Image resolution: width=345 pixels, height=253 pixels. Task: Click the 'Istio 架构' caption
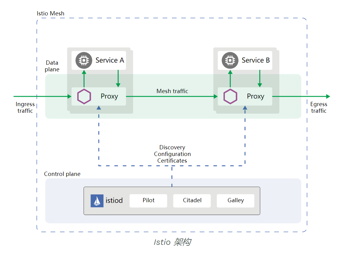point(172,242)
